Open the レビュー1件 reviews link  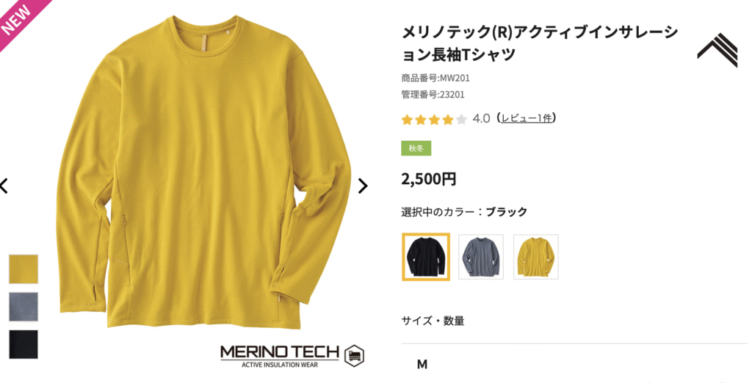click(x=527, y=118)
